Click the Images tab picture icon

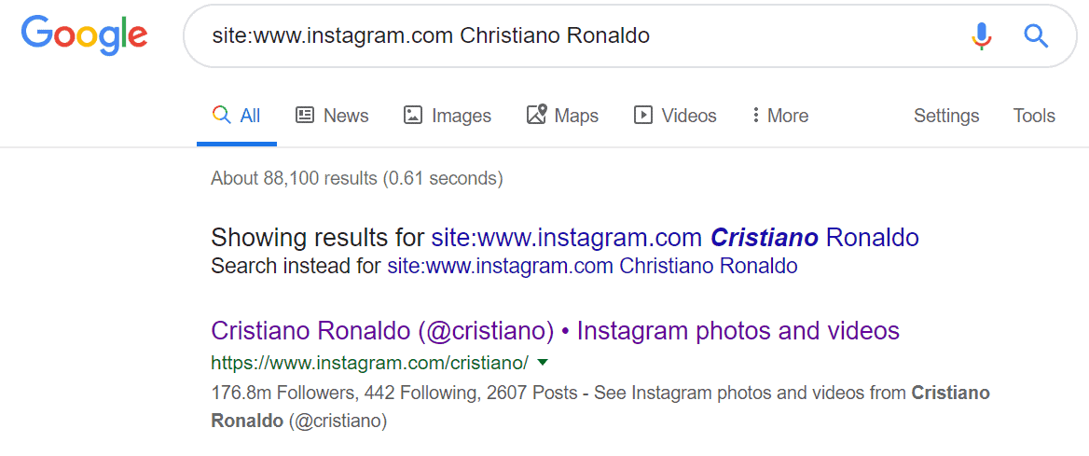tap(413, 115)
